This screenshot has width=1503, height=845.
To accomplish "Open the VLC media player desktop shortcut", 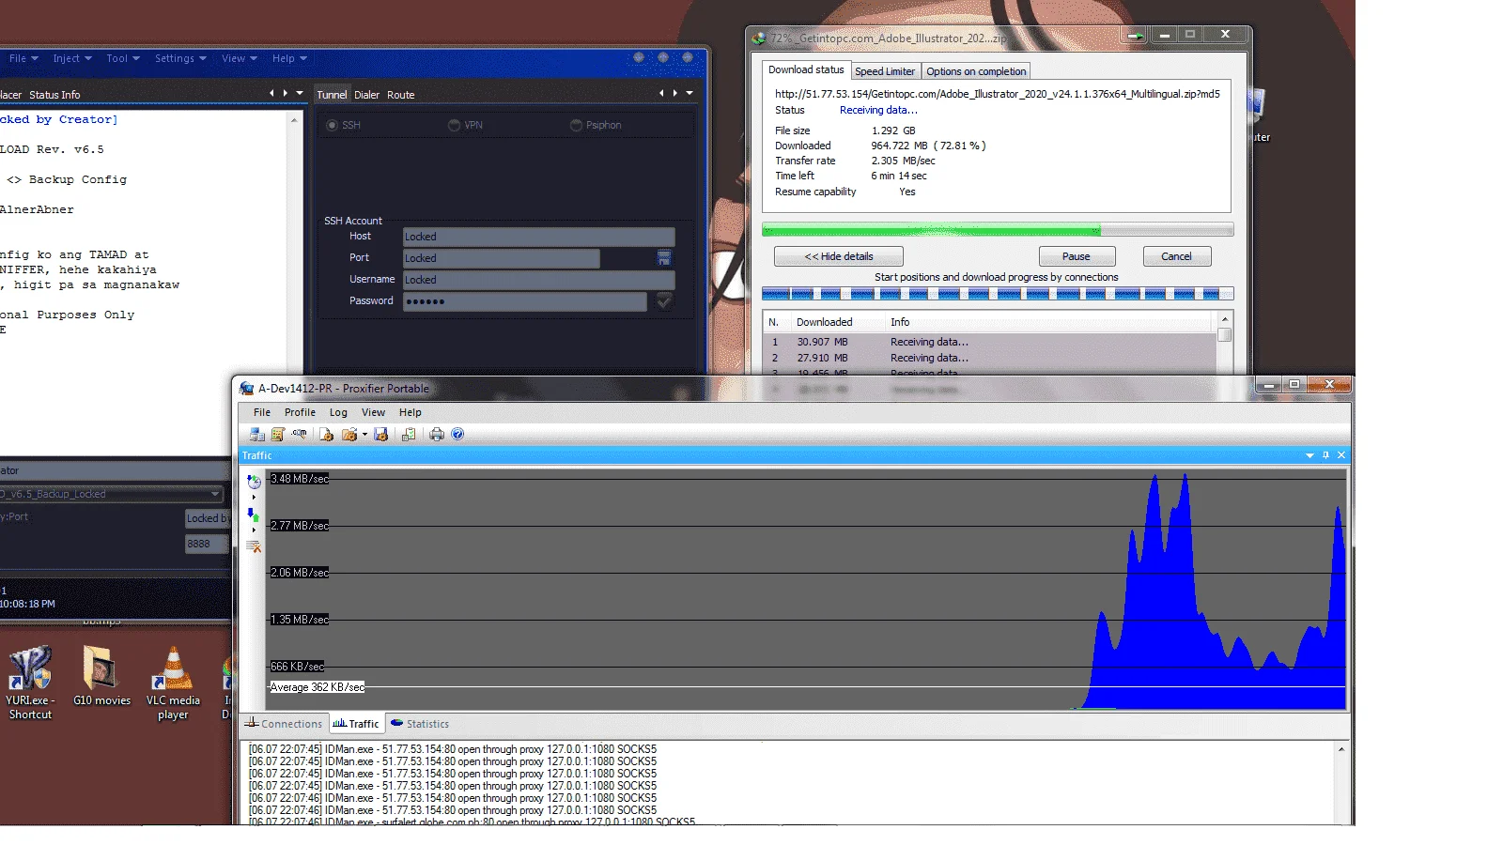I will point(173,684).
